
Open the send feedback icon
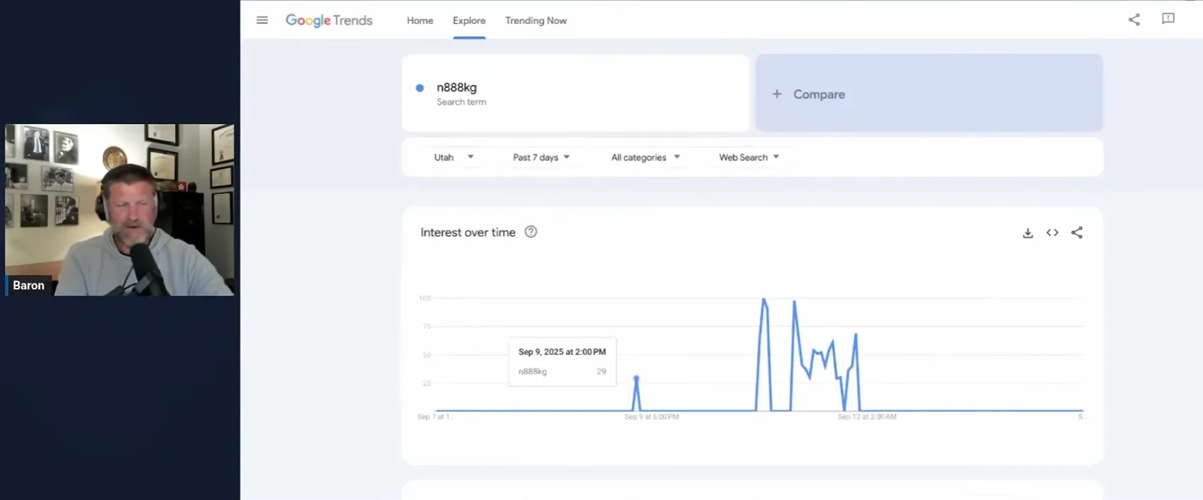point(1168,19)
